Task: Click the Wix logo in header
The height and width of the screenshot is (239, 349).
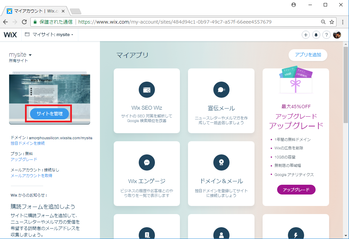Action: [x=10, y=35]
